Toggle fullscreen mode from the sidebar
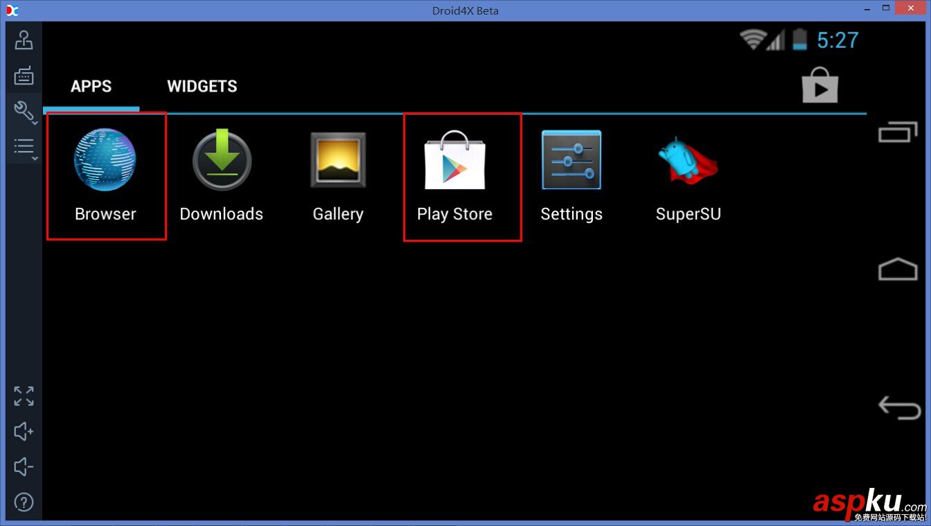The image size is (931, 526). pyautogui.click(x=24, y=396)
